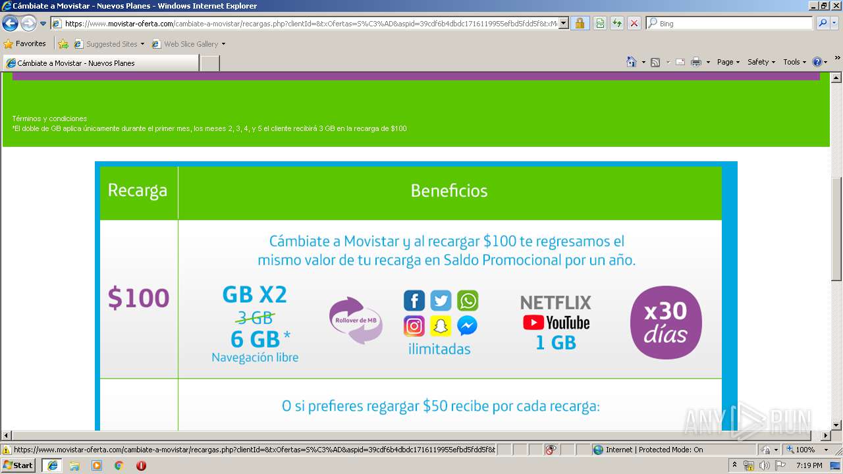Image resolution: width=843 pixels, height=474 pixels.
Task: Open Suggested Sites link
Action: coord(109,44)
